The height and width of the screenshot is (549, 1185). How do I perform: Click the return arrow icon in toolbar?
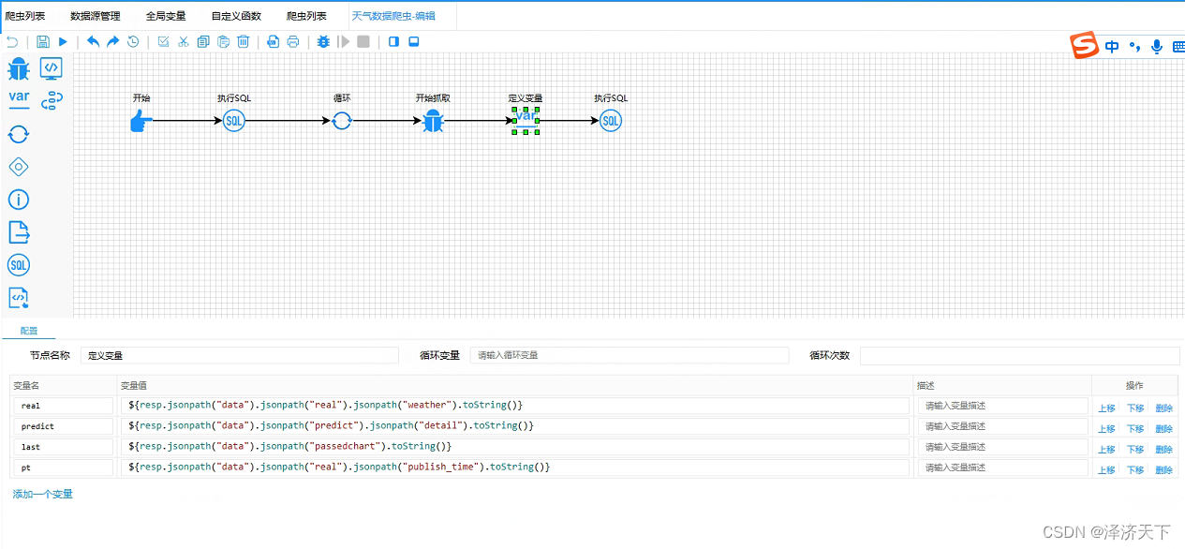(x=12, y=42)
